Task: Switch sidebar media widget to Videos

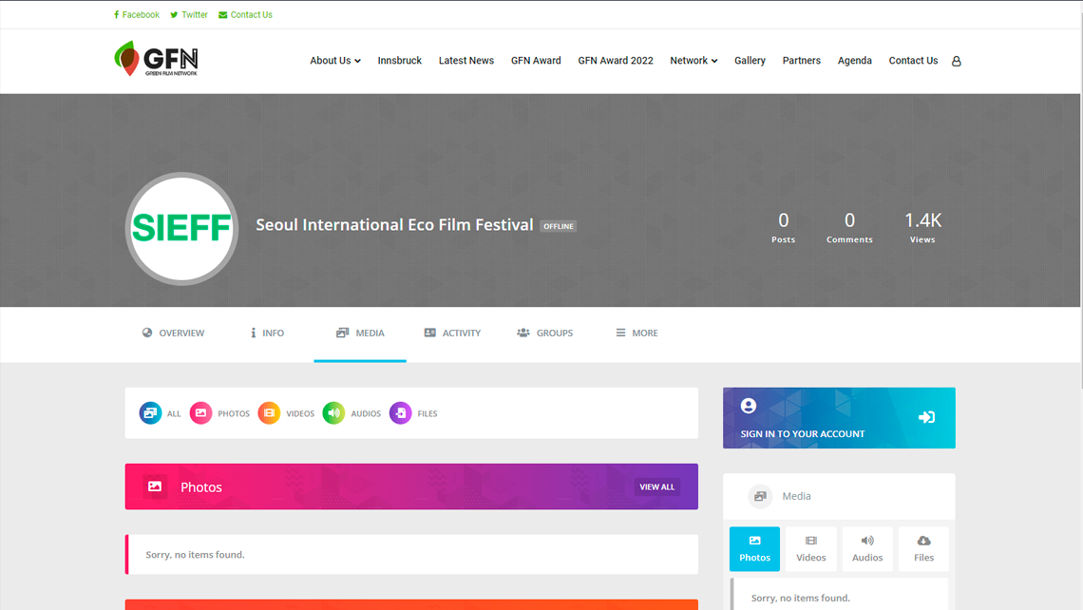Action: pyautogui.click(x=811, y=548)
